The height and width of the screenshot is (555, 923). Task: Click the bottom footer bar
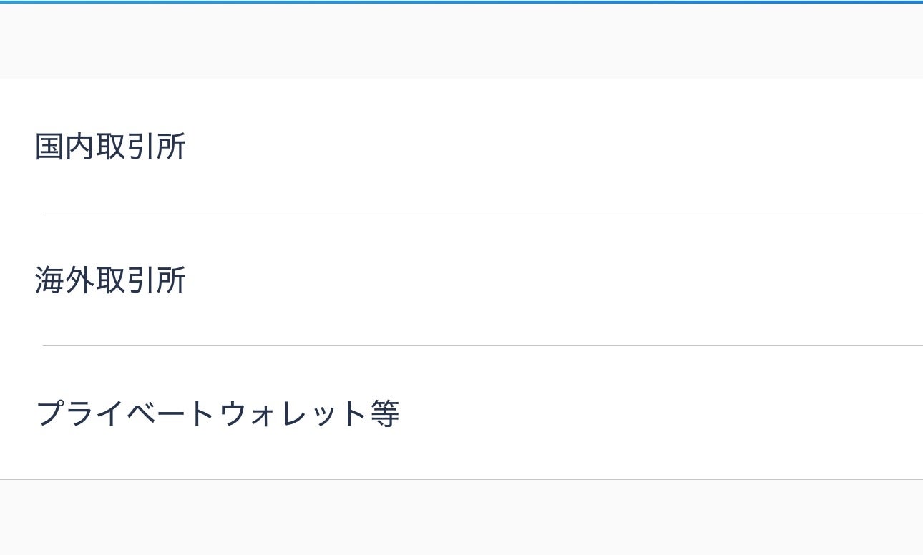(x=461, y=517)
